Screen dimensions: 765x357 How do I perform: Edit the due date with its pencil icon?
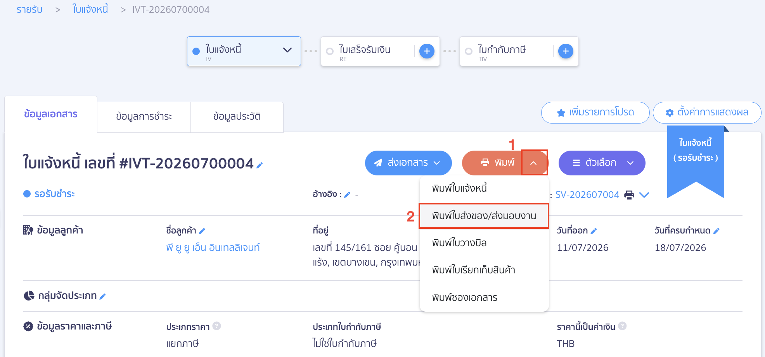click(x=716, y=231)
